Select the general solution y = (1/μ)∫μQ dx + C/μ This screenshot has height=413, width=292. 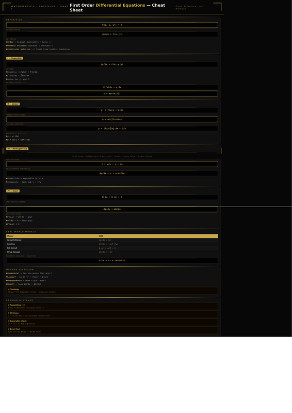click(x=112, y=129)
